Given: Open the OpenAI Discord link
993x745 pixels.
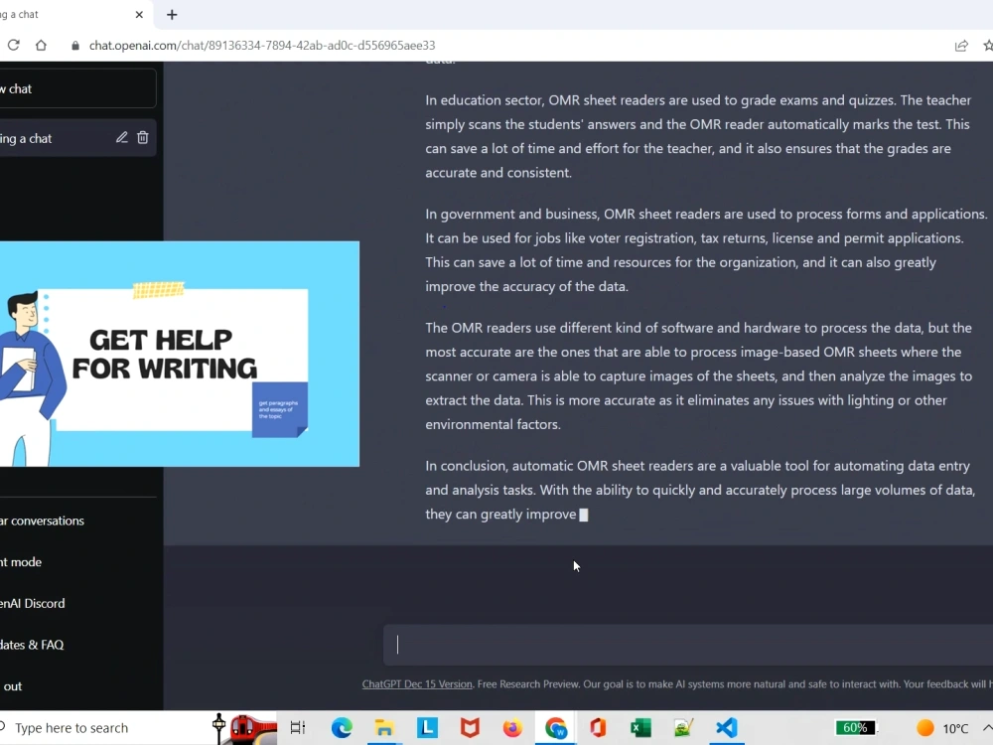Looking at the screenshot, I should (33, 604).
